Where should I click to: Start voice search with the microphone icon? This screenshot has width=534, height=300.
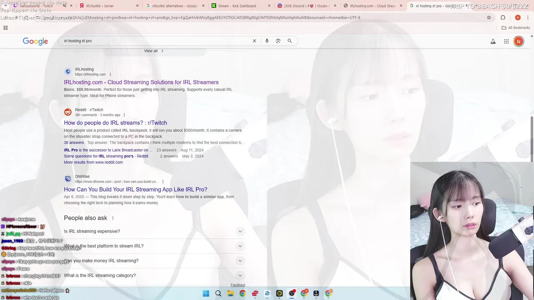[x=267, y=41]
